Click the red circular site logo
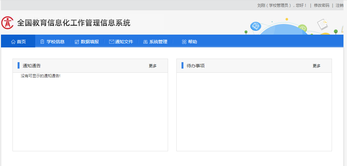Screen dimensions: 347x166 pyautogui.click(x=7, y=23)
